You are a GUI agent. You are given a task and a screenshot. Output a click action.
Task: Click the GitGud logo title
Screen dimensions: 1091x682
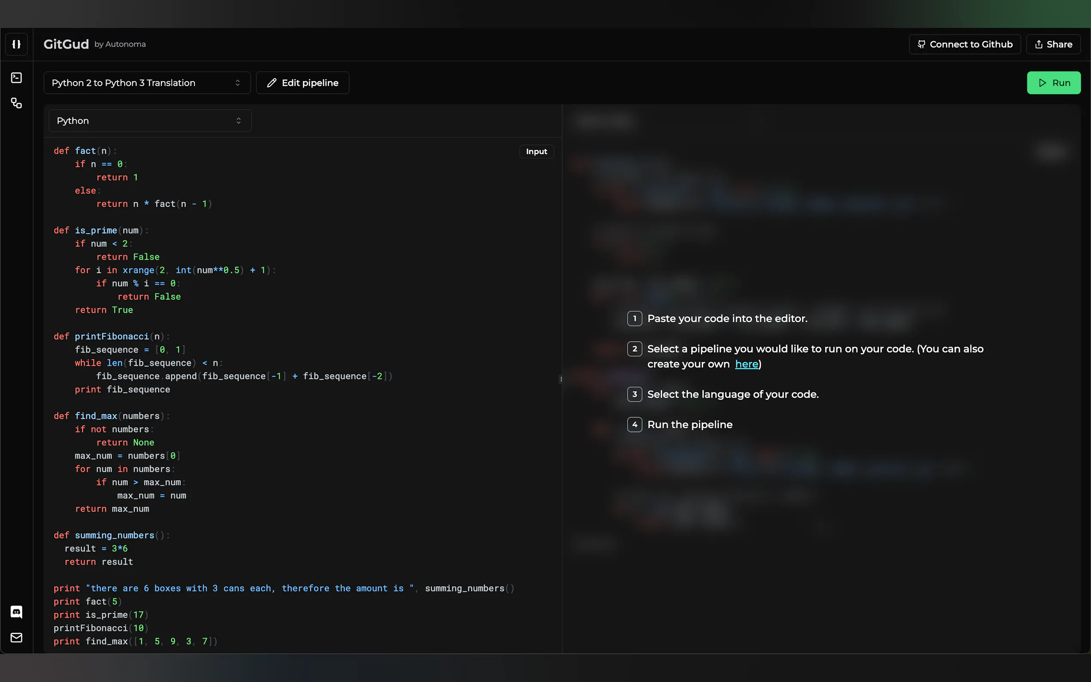66,44
